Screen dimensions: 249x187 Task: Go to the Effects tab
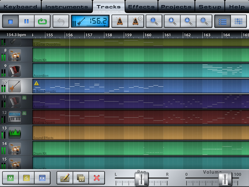click(142, 6)
